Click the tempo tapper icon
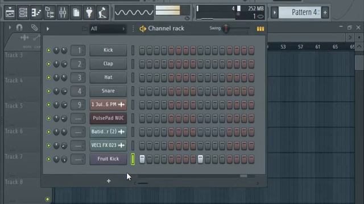The width and height of the screenshot is (364, 204). click(x=102, y=12)
